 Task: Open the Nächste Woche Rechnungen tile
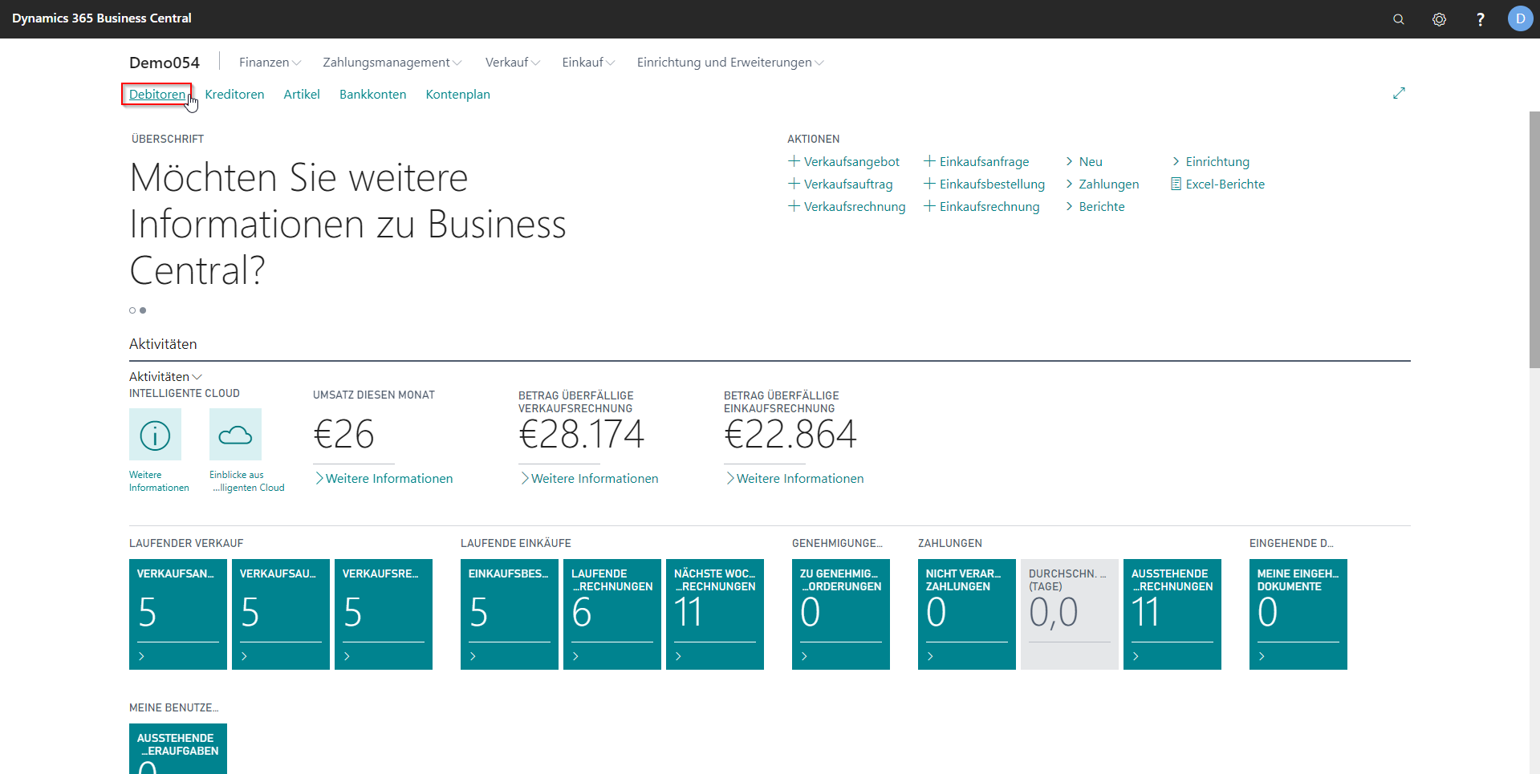(x=715, y=614)
